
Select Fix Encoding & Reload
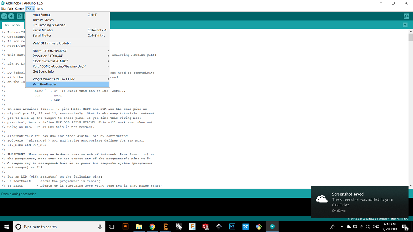tap(68, 25)
